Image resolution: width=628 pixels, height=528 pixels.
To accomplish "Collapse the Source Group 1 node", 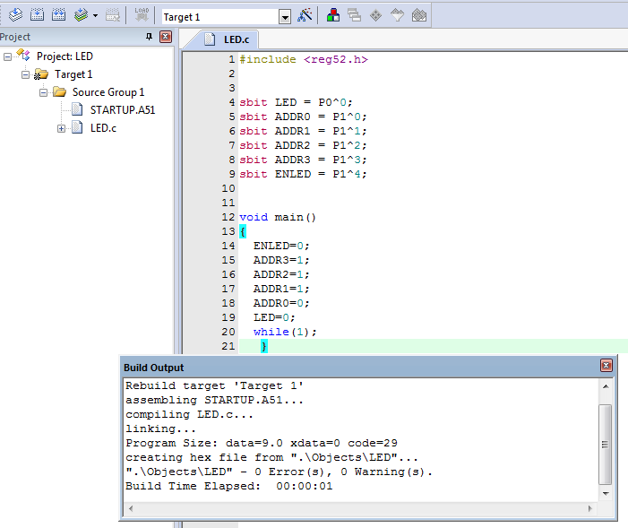I will pyautogui.click(x=43, y=92).
